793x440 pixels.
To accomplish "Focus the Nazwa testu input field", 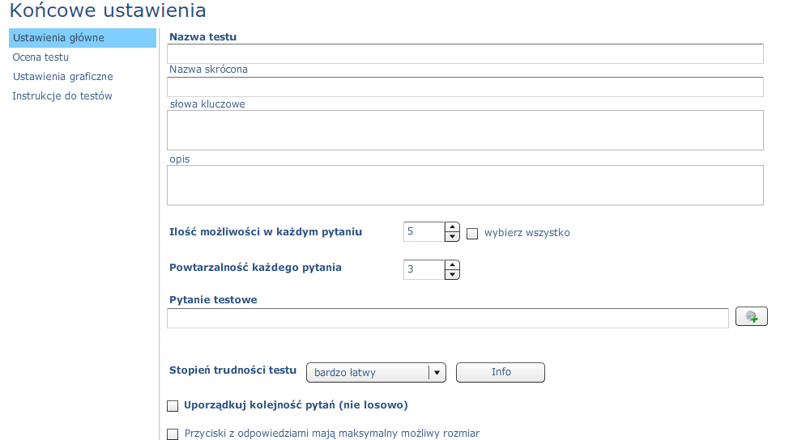I will point(465,54).
